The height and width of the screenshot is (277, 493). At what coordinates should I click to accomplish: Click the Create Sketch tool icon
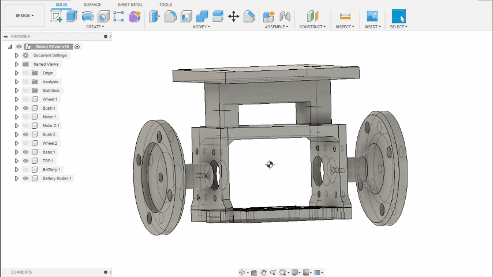coord(56,16)
